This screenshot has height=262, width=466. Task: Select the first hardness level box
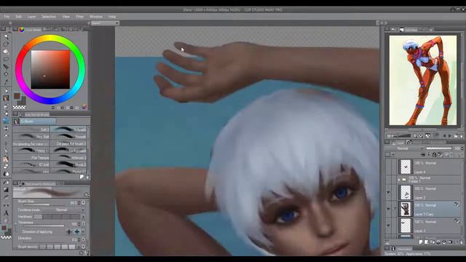point(38,217)
